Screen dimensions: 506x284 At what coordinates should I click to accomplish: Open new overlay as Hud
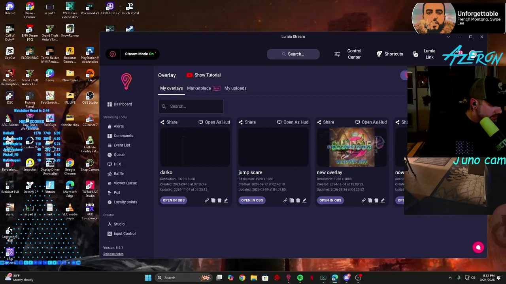[371, 122]
